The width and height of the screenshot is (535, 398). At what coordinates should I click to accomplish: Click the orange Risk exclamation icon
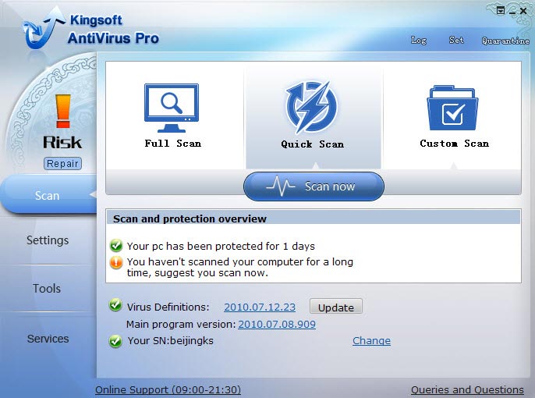(x=63, y=112)
